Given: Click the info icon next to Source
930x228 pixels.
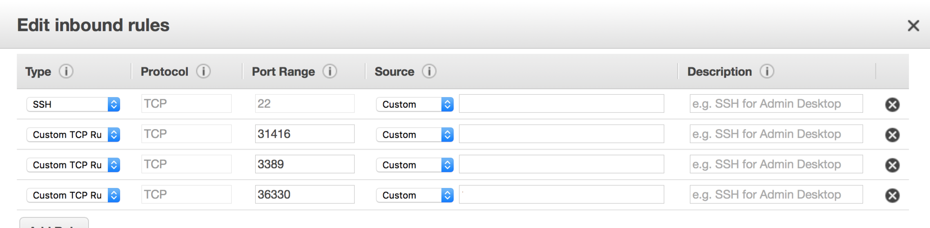Looking at the screenshot, I should (x=429, y=72).
